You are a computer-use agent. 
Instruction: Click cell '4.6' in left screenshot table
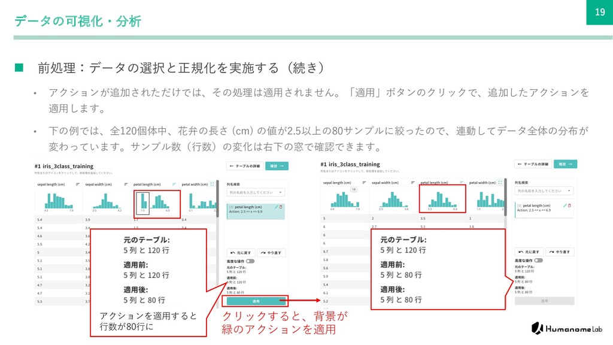[x=40, y=236]
